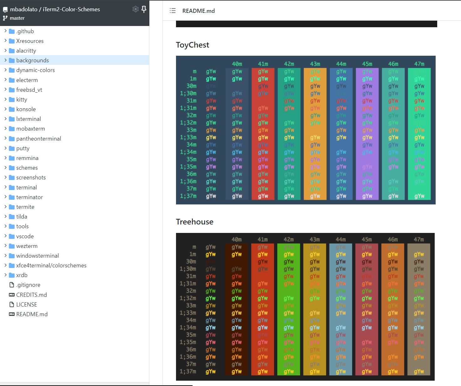The height and width of the screenshot is (386, 461).
Task: Expand the Xresources folder chevron
Action: [5, 41]
